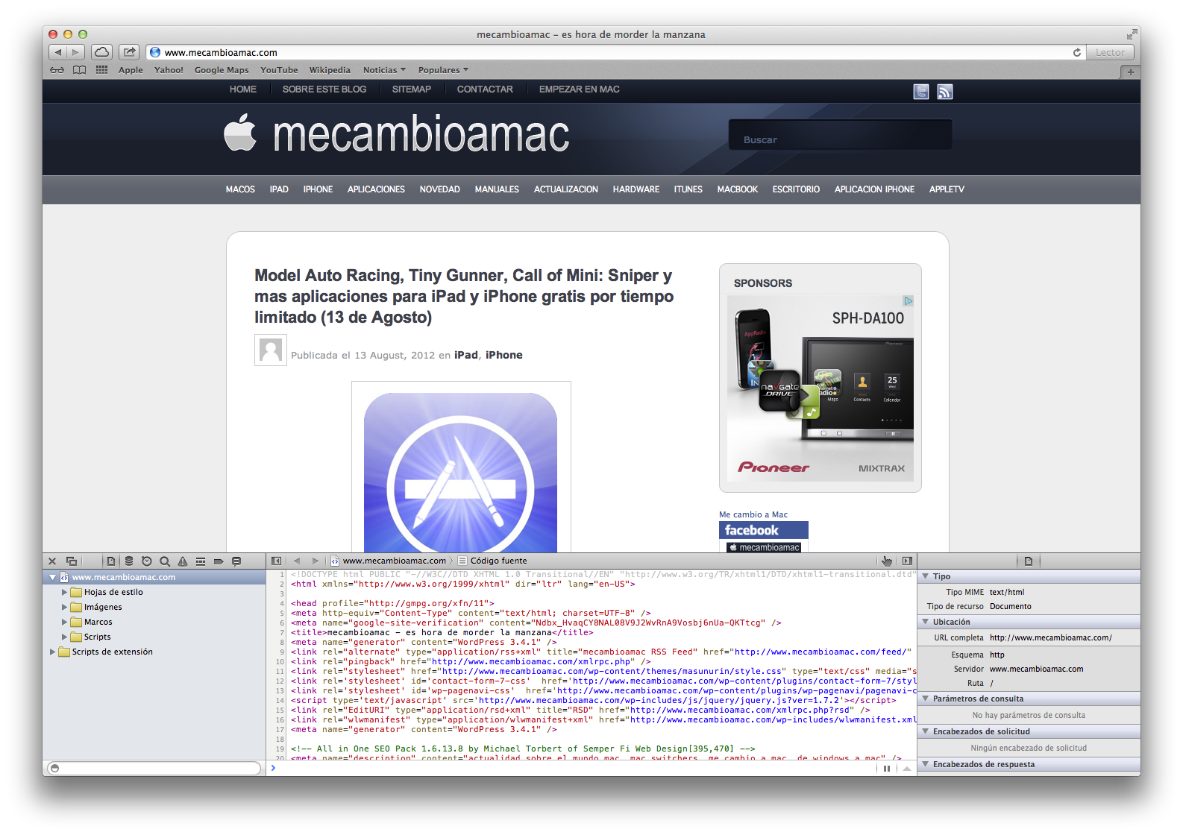Image resolution: width=1183 pixels, height=835 pixels.
Task: Reload the page with refresh icon
Action: (x=1076, y=52)
